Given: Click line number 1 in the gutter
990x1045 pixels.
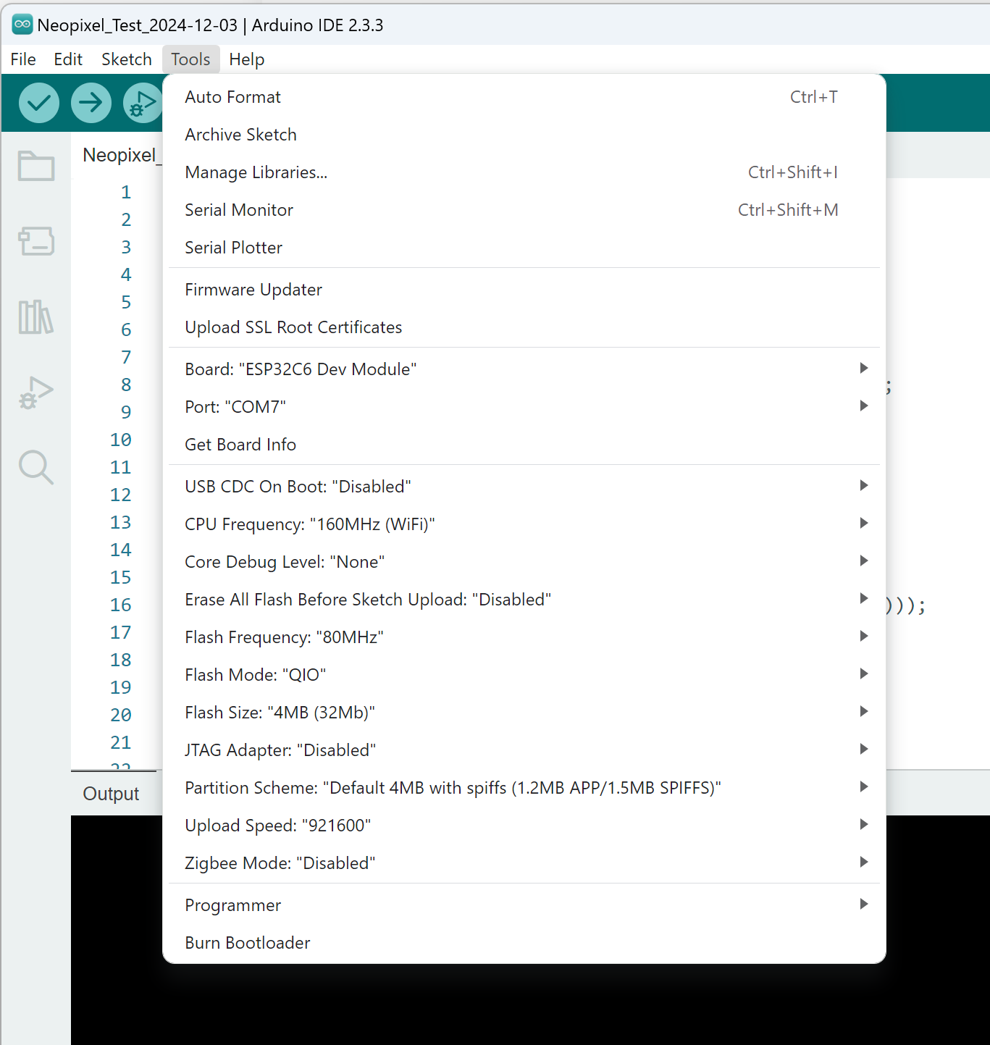Looking at the screenshot, I should 126,192.
